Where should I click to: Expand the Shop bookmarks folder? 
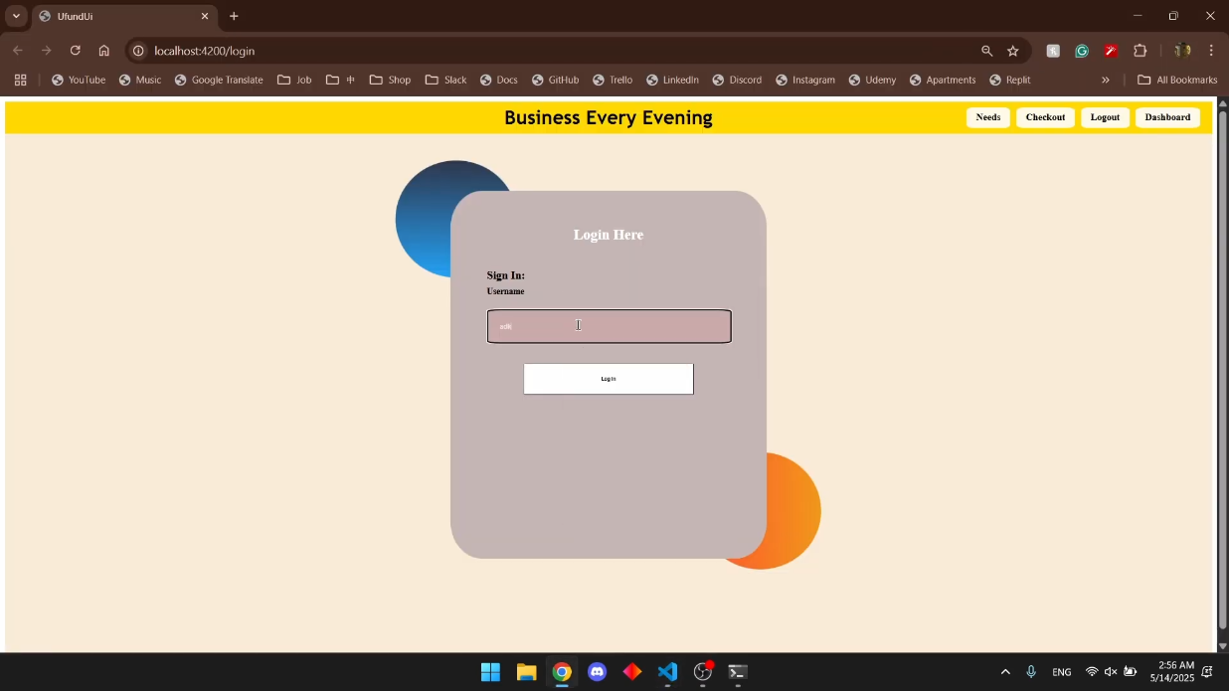(390, 80)
